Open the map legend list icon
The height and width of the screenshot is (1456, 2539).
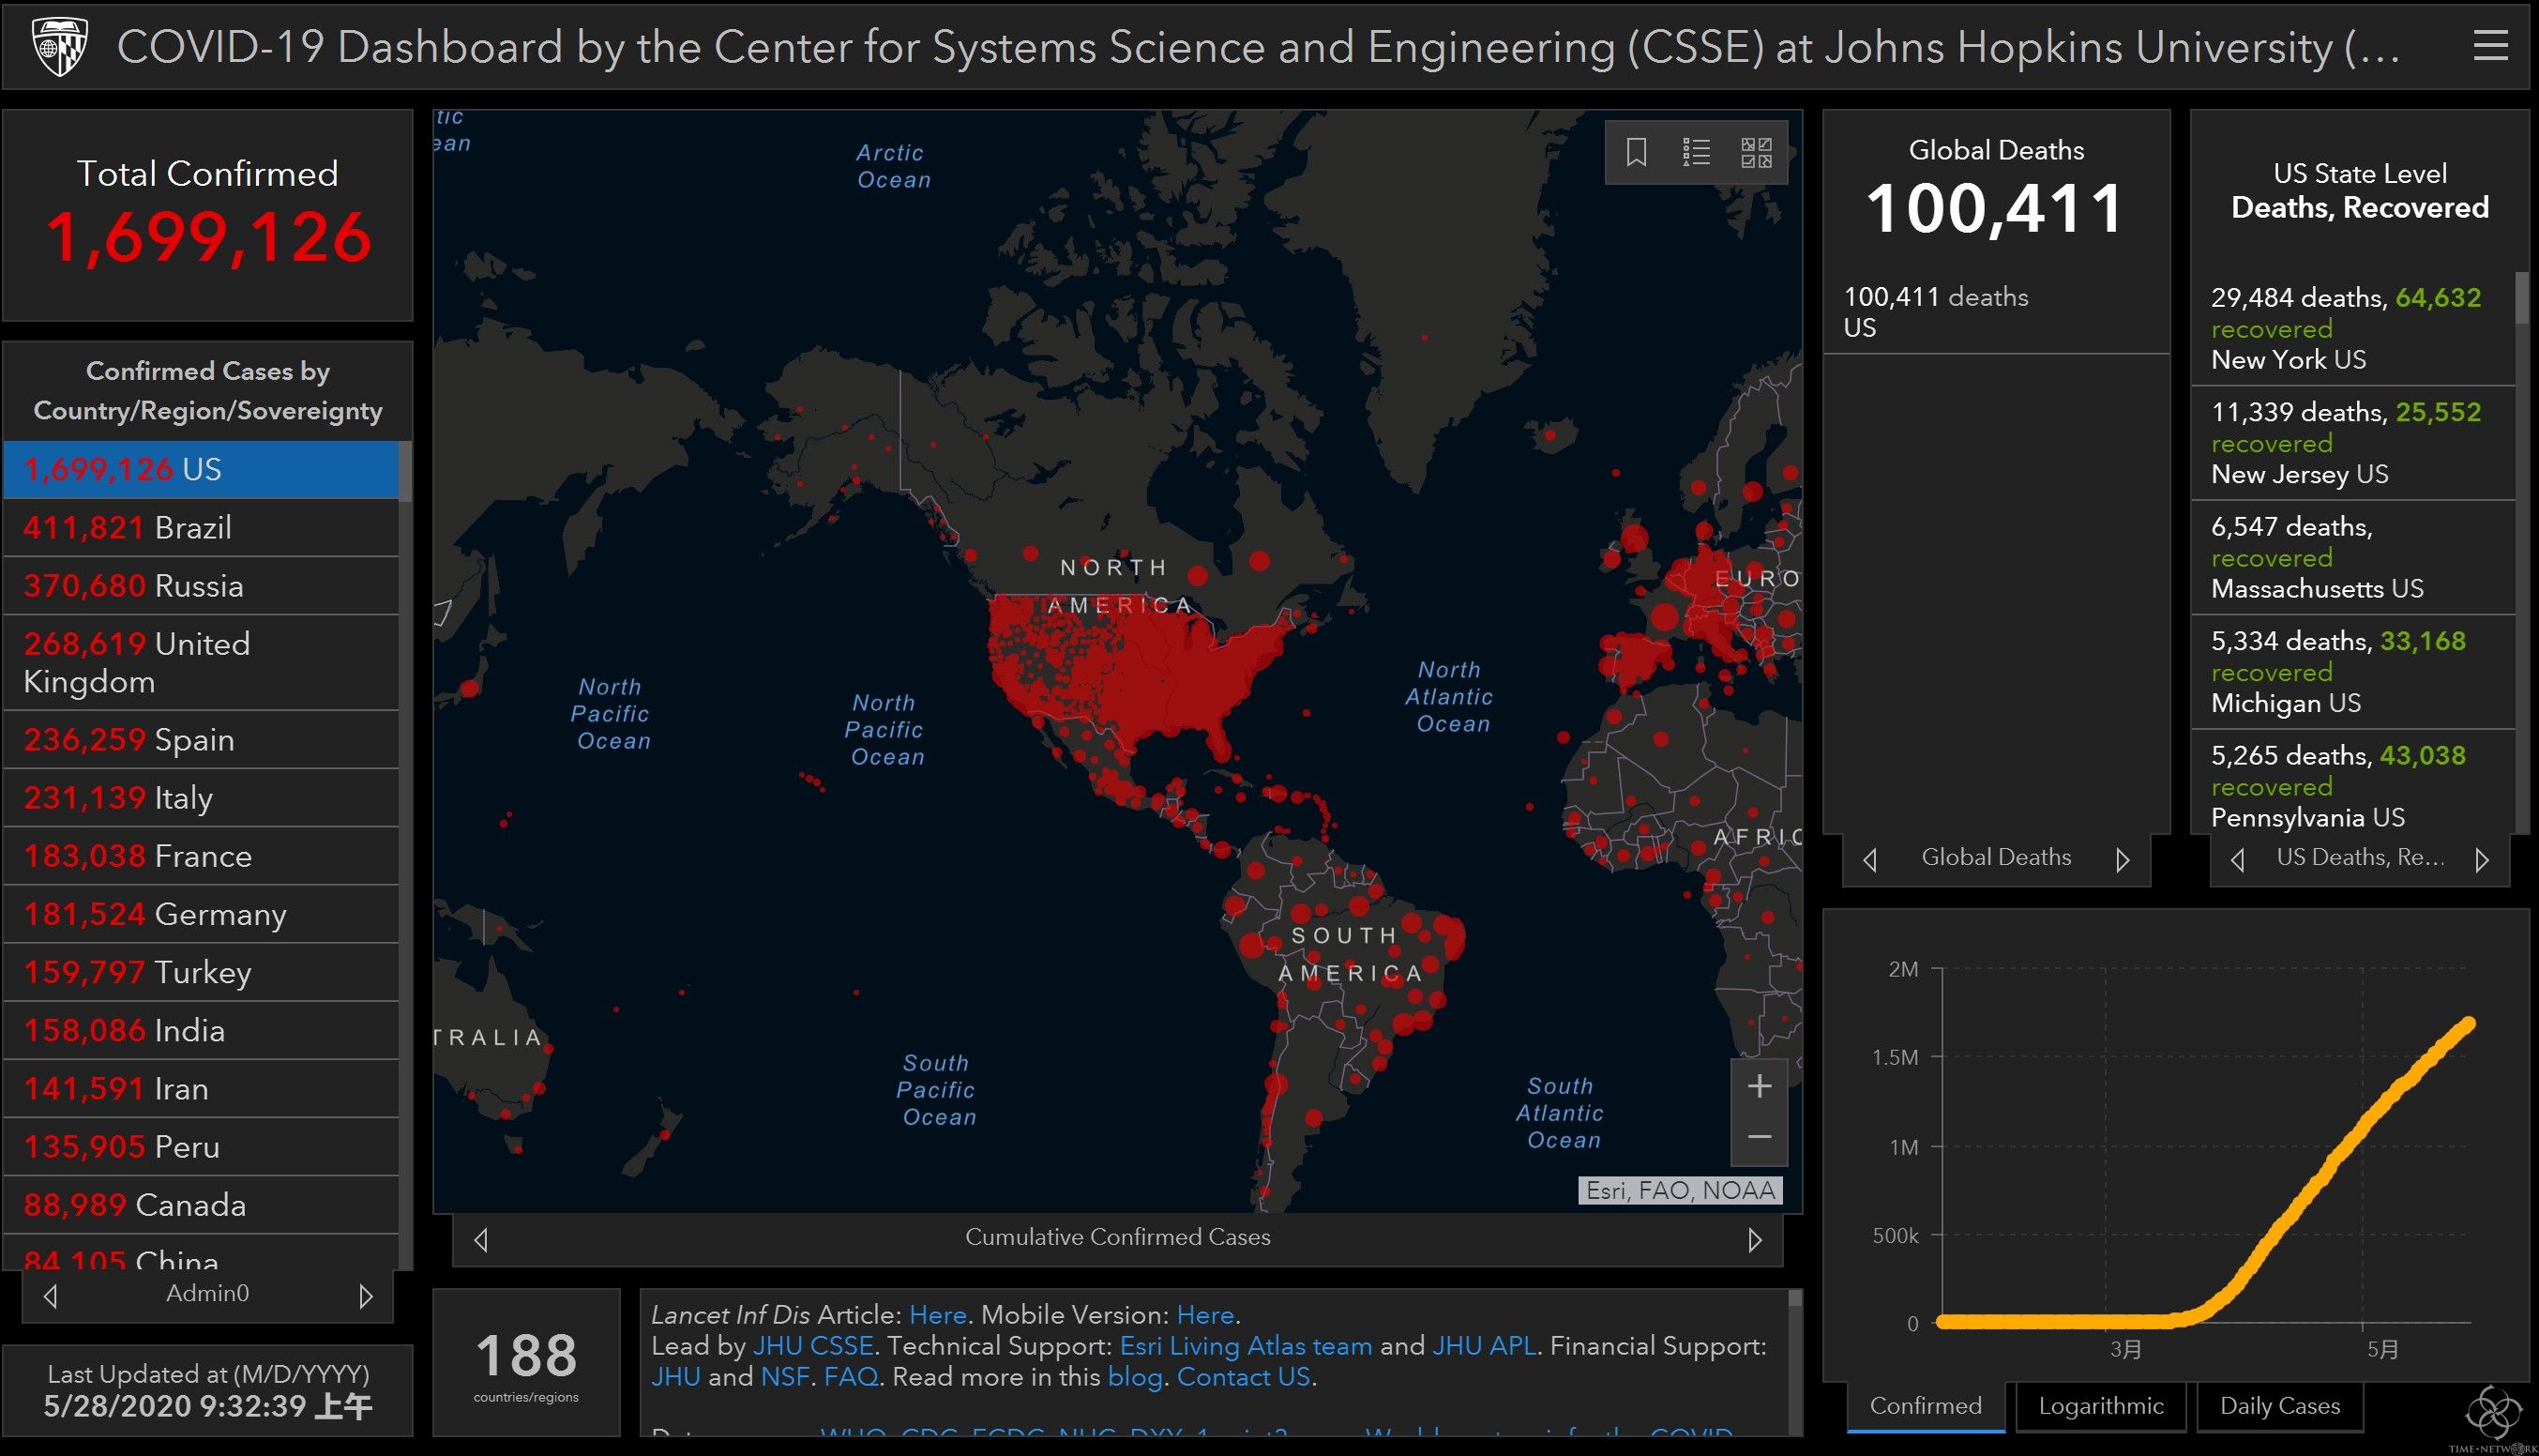pos(1697,153)
